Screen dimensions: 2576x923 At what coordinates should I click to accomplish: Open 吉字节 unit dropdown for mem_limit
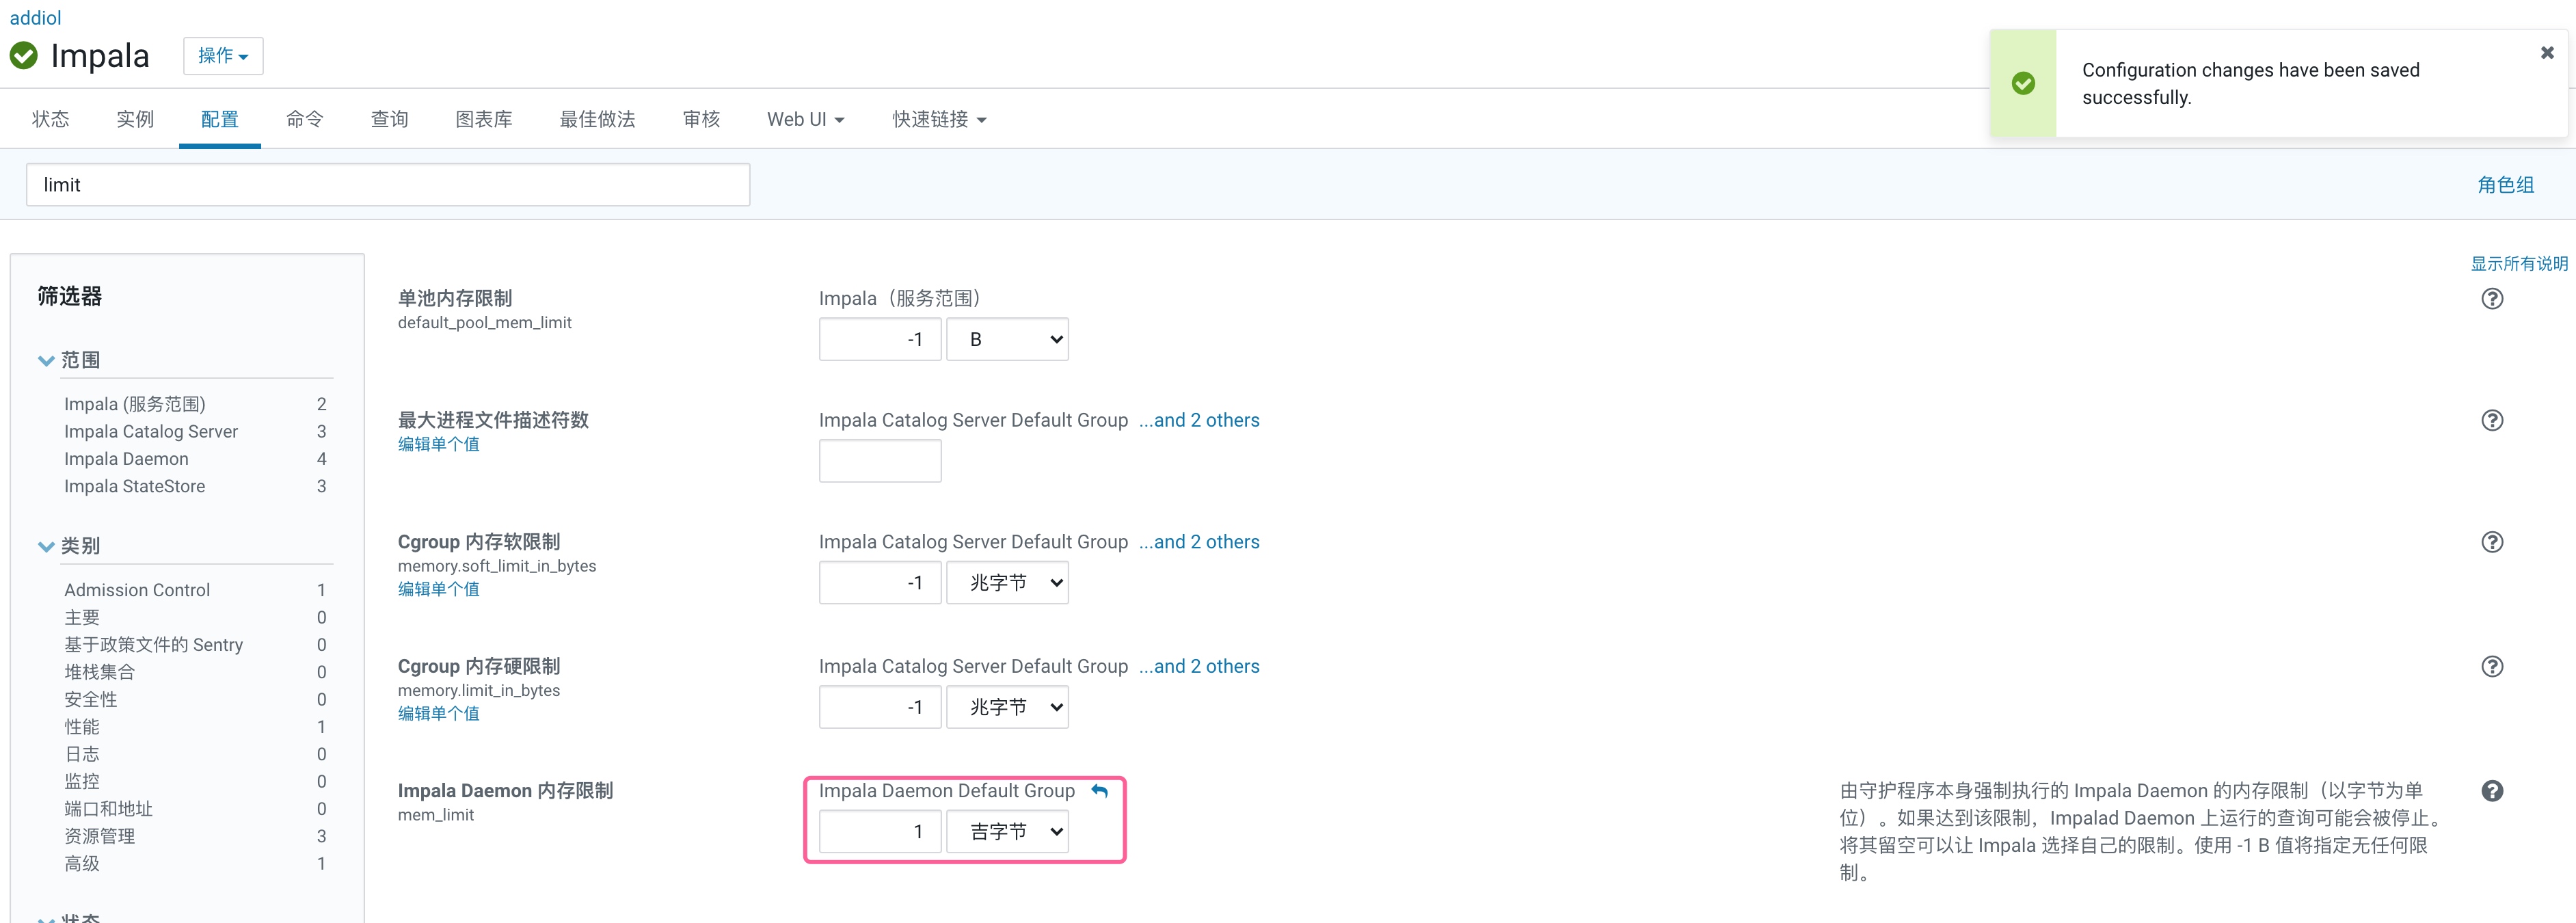point(1007,832)
